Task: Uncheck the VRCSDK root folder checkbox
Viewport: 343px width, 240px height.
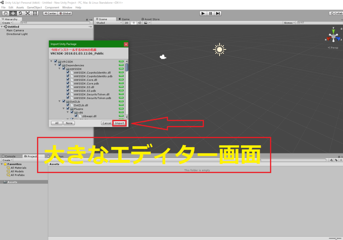Action: click(56, 61)
